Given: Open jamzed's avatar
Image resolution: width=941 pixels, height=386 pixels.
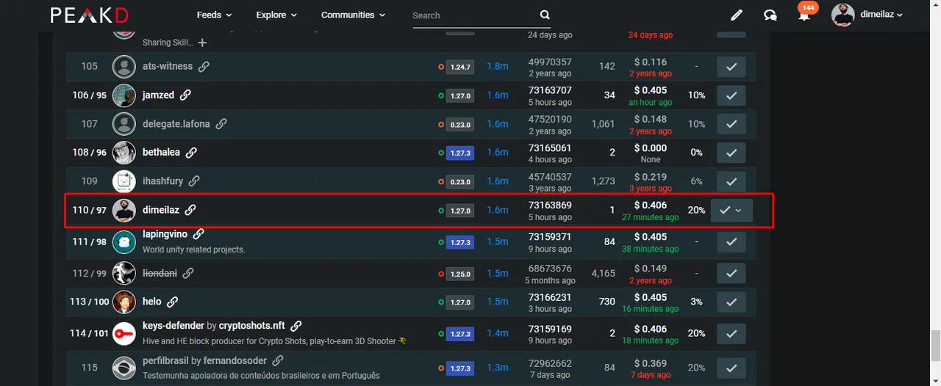Looking at the screenshot, I should 124,95.
